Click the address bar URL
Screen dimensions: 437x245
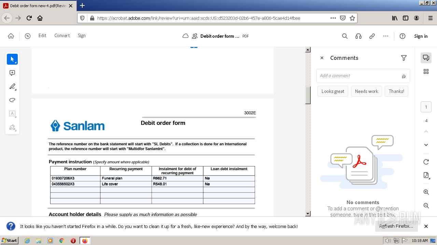(x=199, y=18)
